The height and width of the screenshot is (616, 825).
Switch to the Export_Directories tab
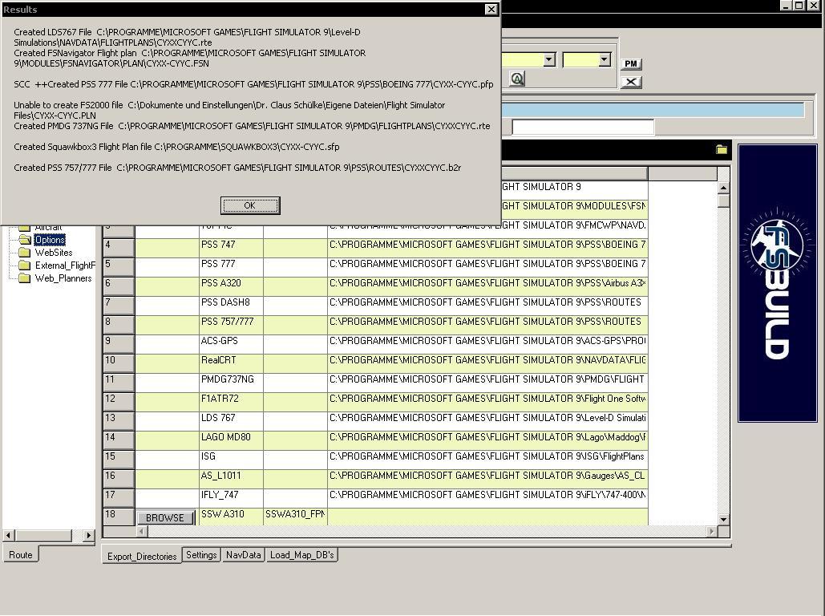point(142,556)
